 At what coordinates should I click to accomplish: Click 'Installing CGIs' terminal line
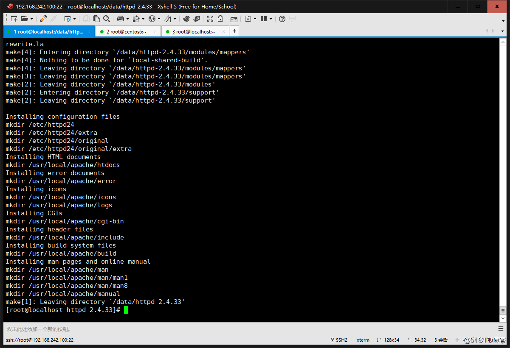[x=34, y=213]
